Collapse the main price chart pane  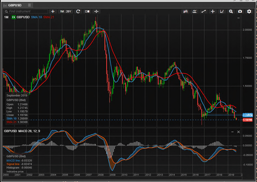point(238,18)
